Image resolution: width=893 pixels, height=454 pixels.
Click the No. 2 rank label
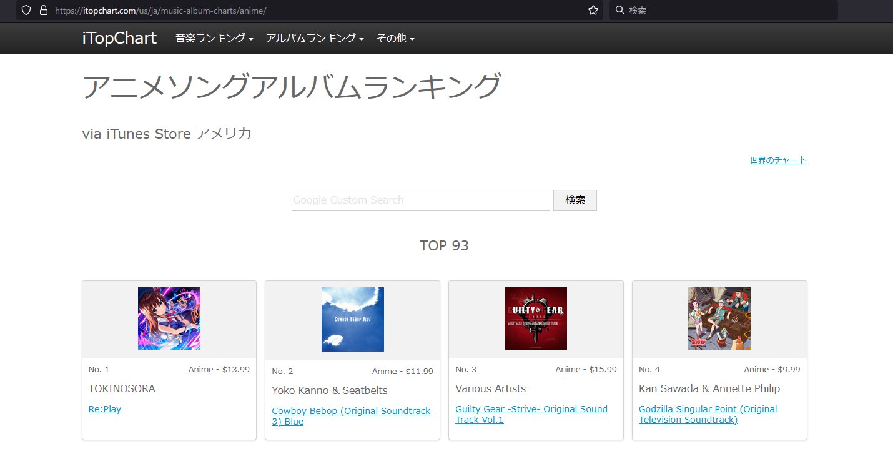pyautogui.click(x=282, y=371)
